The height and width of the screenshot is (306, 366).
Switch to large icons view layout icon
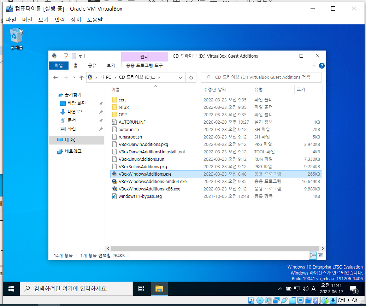pyautogui.click(x=320, y=255)
